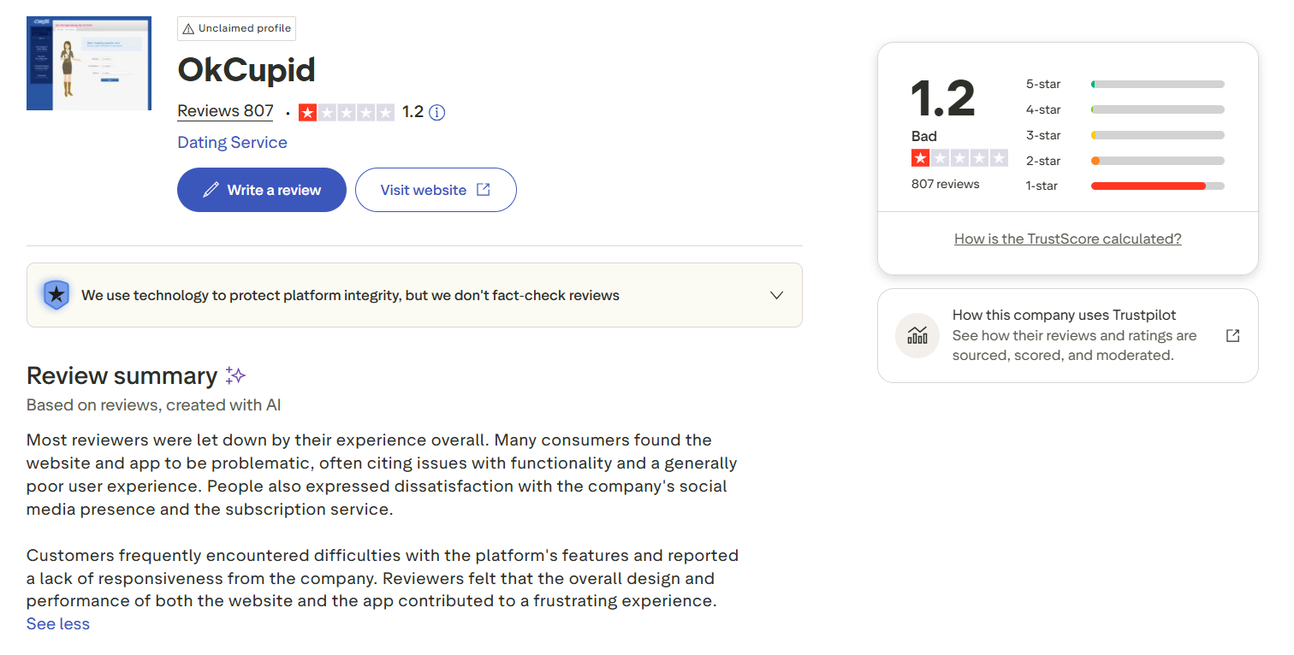Click the pencil icon on Write a review
Image resolution: width=1294 pixels, height=655 pixels.
tap(211, 190)
